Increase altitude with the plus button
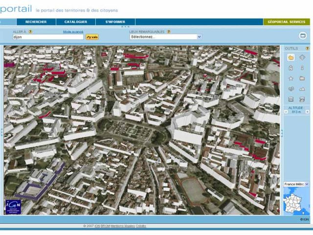Viewport: 313px width, 235px height. (x=308, y=112)
